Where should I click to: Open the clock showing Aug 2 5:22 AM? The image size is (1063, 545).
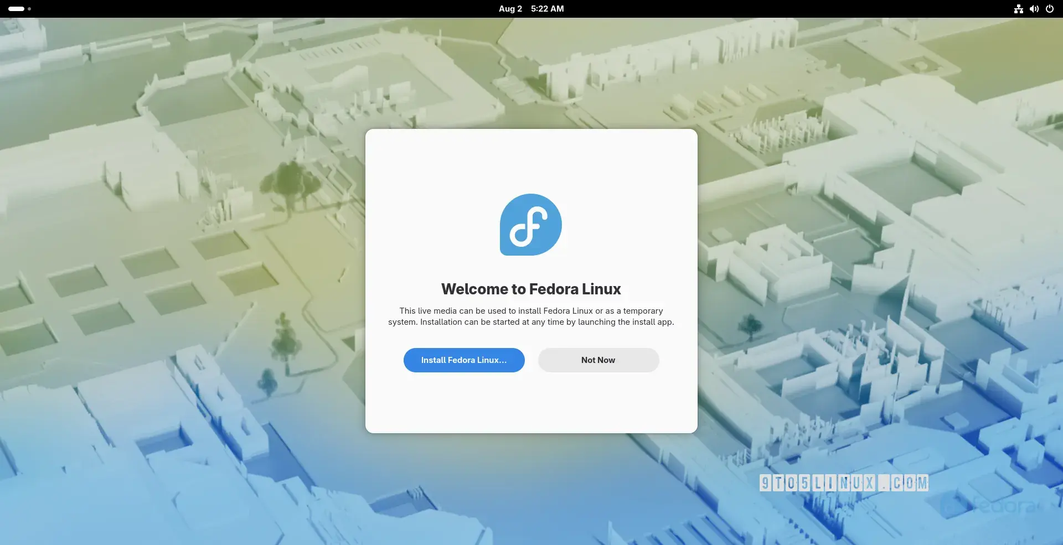click(531, 9)
